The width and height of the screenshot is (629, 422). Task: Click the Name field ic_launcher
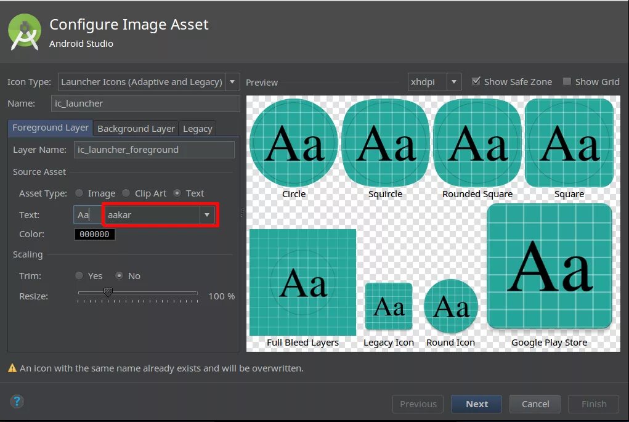pyautogui.click(x=145, y=103)
